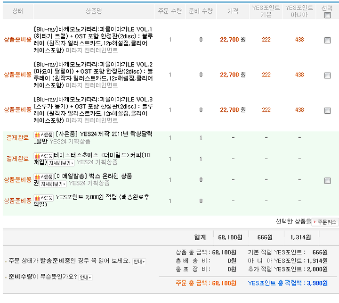Viewport: 339px width, 303px height.
Task: Click the 사은품 gift icon for YES포인트 2,000원 적립
Action: point(43,198)
